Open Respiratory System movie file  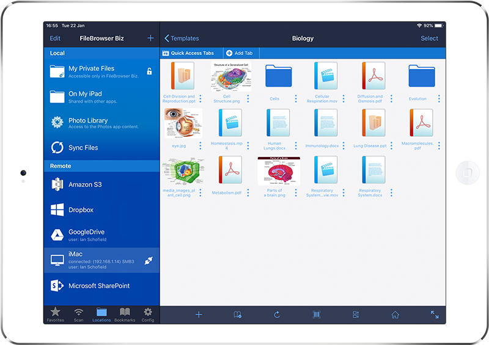[326, 170]
